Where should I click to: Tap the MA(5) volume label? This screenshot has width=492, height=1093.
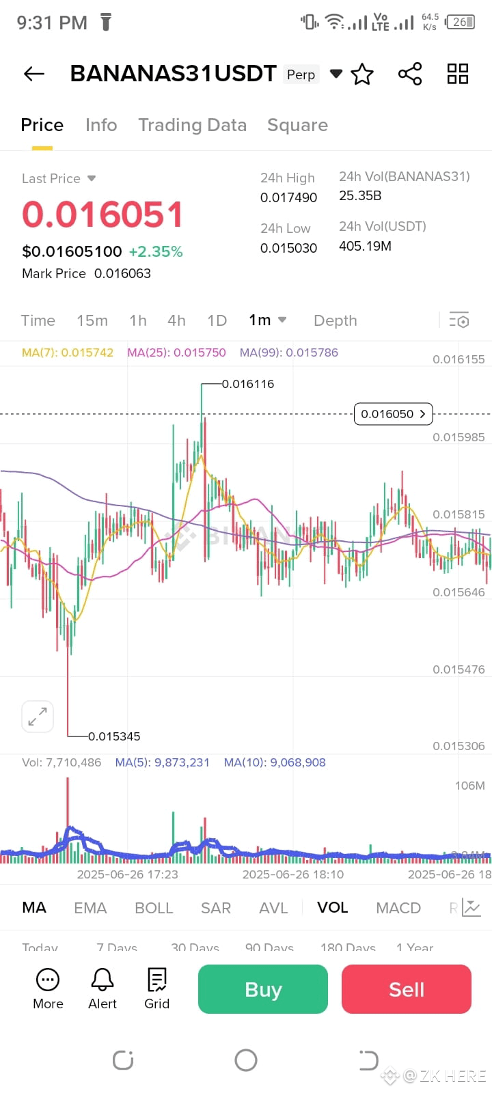pyautogui.click(x=162, y=762)
